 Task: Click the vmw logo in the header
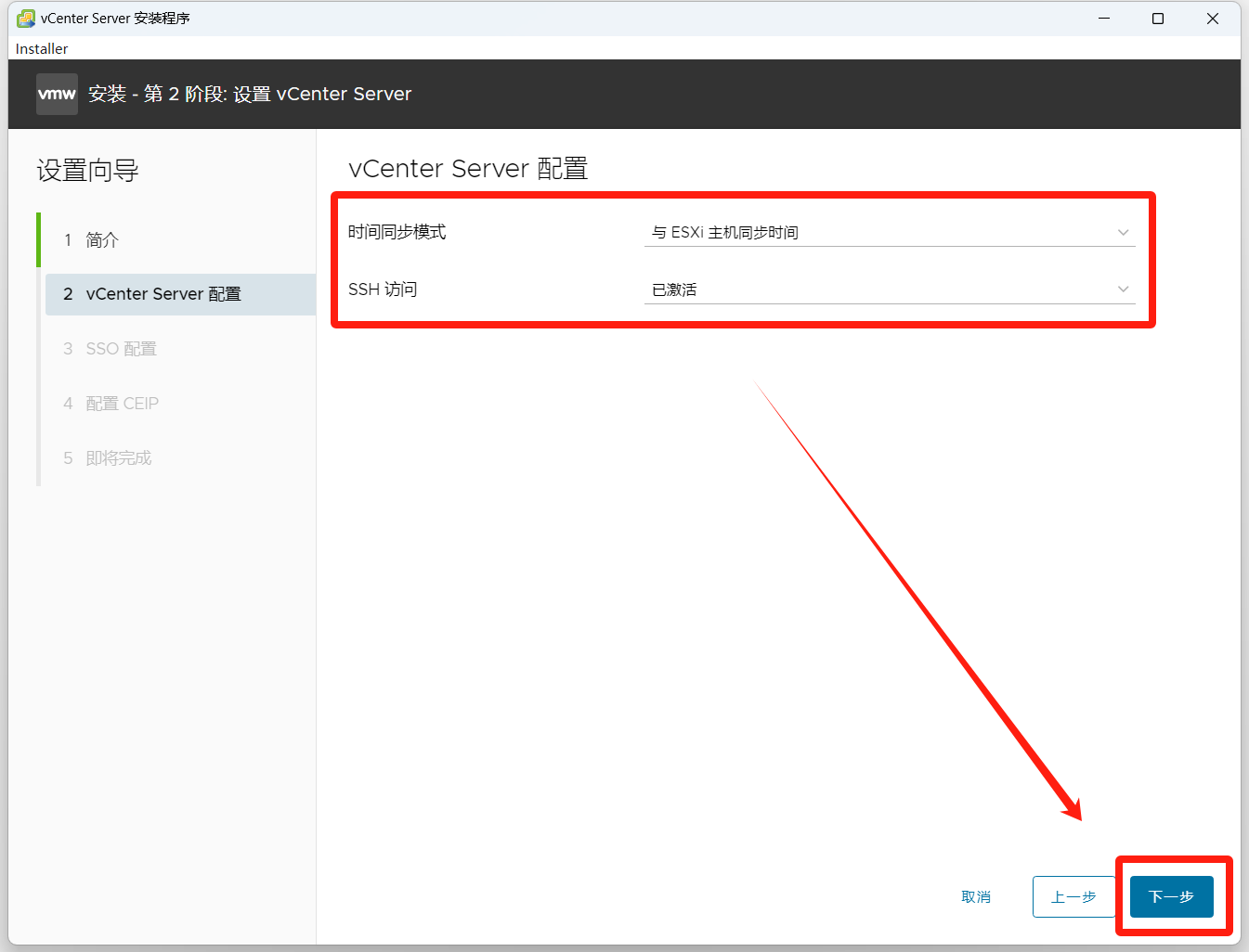57,94
